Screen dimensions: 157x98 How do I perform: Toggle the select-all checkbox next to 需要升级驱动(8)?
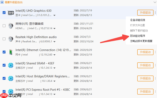pyautogui.click(x=2, y=2)
